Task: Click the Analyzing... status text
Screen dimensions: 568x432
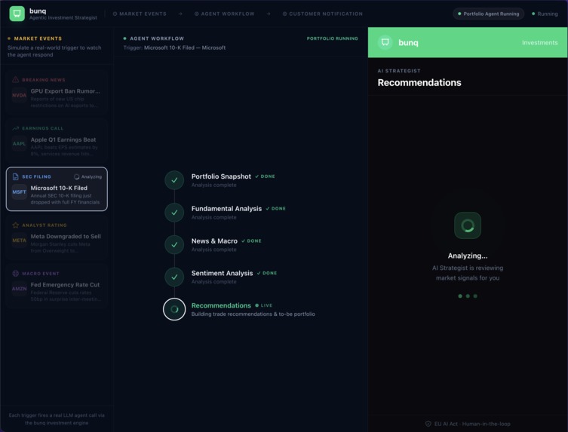Action: click(x=468, y=256)
